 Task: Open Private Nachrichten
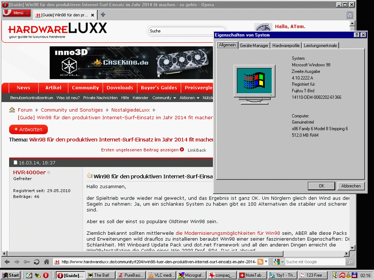100,98
